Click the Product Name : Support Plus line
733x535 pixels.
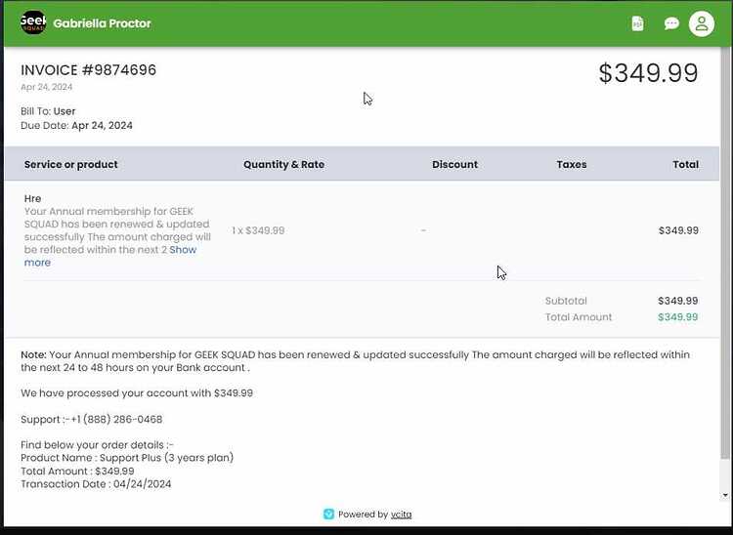[x=127, y=458]
